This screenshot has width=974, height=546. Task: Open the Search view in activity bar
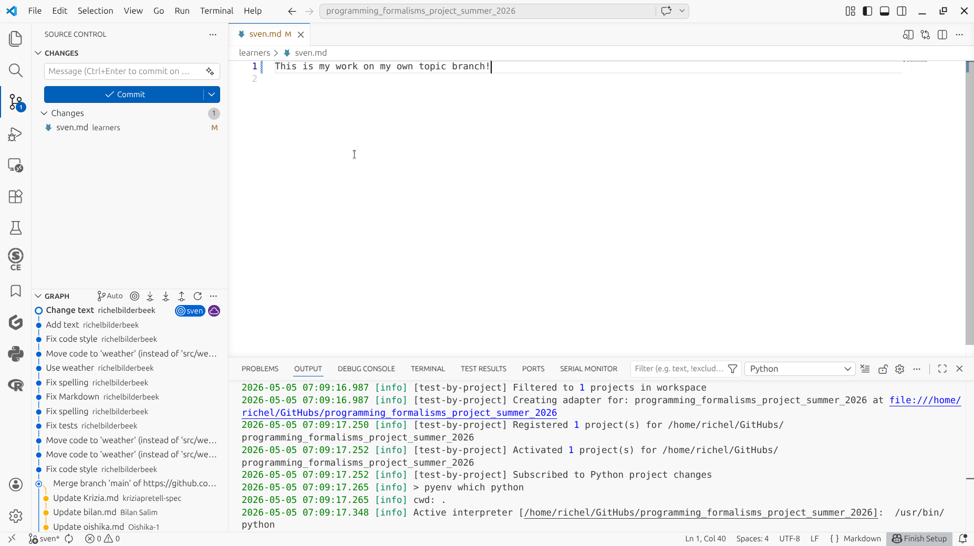coord(16,70)
